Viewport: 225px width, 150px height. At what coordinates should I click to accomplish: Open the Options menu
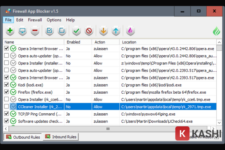[x=54, y=20]
